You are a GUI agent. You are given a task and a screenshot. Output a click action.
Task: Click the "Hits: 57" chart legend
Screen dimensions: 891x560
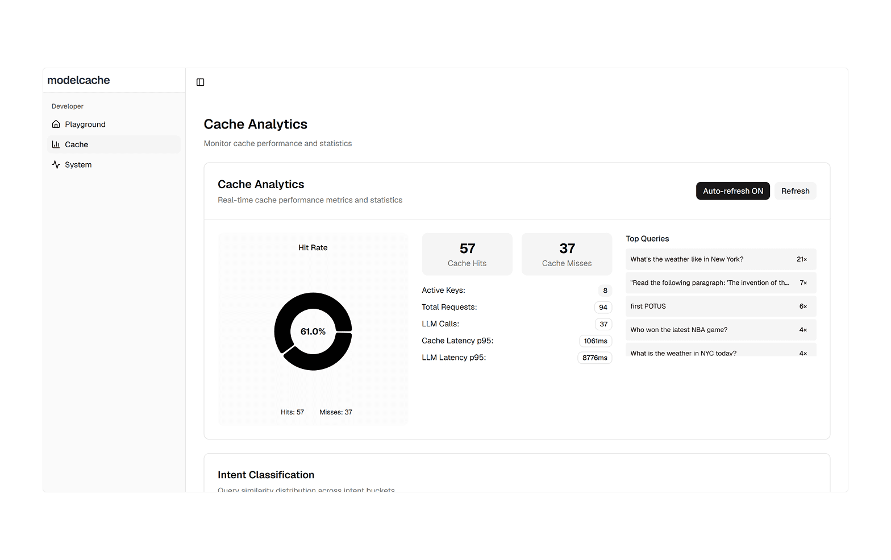point(292,412)
